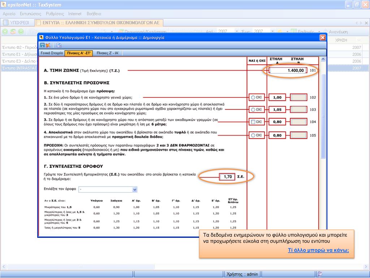
Task: Switch to the Γενικά Στοιχεία tab
Action: 52,53
